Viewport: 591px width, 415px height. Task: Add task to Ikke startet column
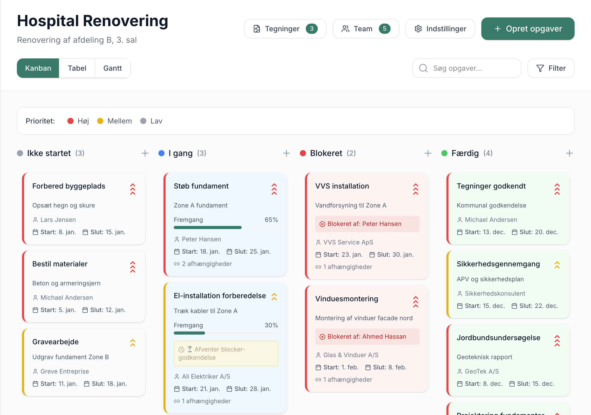coord(145,153)
